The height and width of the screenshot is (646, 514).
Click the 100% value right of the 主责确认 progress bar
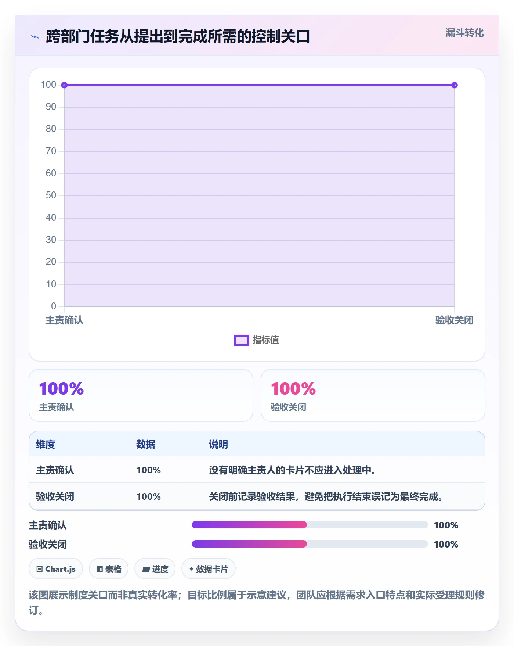pos(446,525)
